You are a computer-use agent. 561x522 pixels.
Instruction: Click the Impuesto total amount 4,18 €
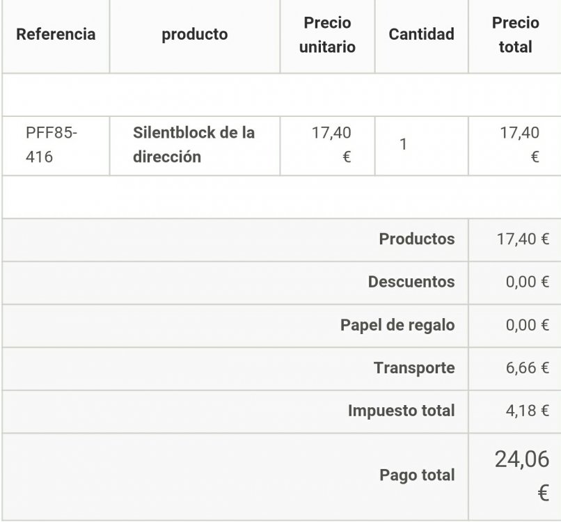pyautogui.click(x=528, y=411)
